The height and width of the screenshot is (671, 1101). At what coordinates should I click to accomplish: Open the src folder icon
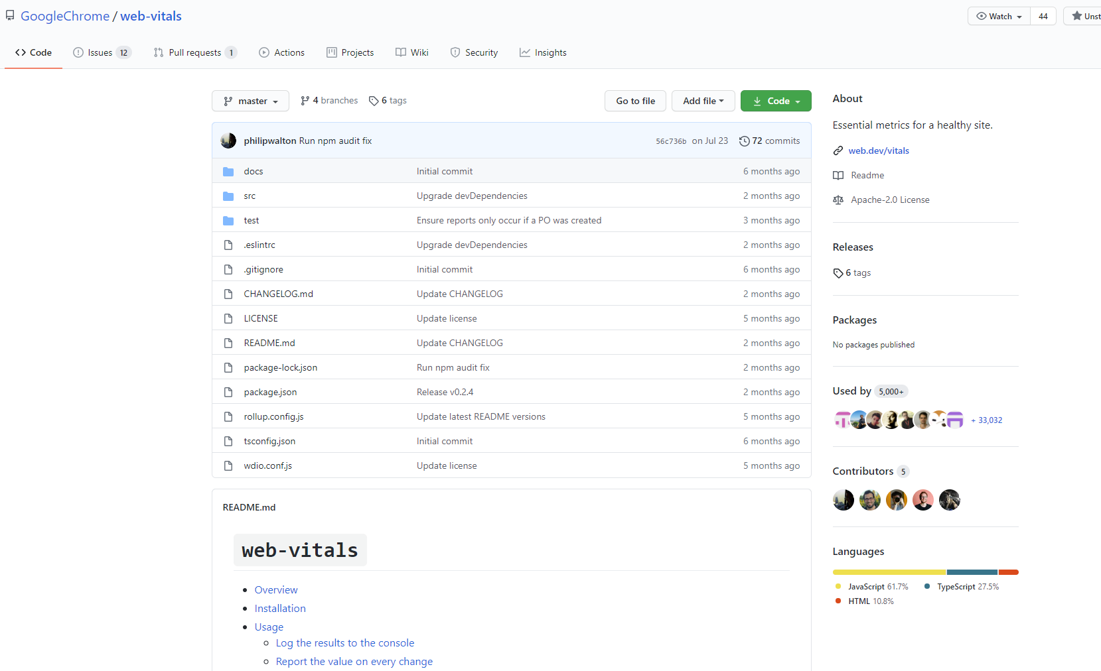(228, 196)
